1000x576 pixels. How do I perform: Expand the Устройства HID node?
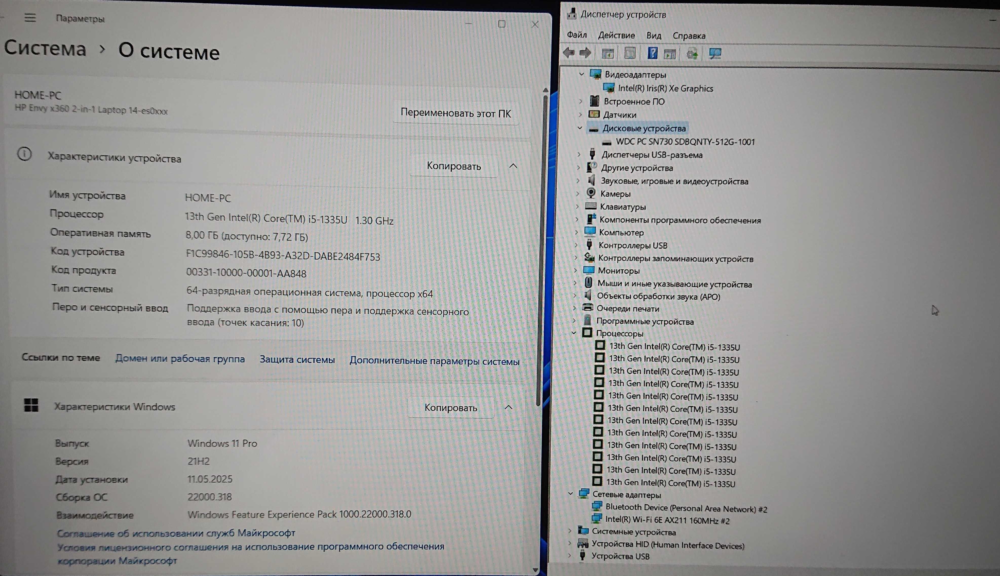tap(570, 543)
